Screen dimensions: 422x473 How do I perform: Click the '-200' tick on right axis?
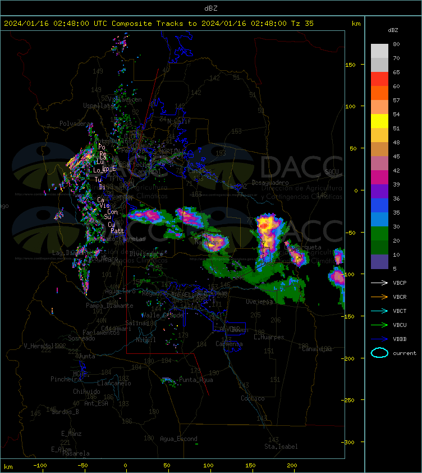tap(348, 358)
